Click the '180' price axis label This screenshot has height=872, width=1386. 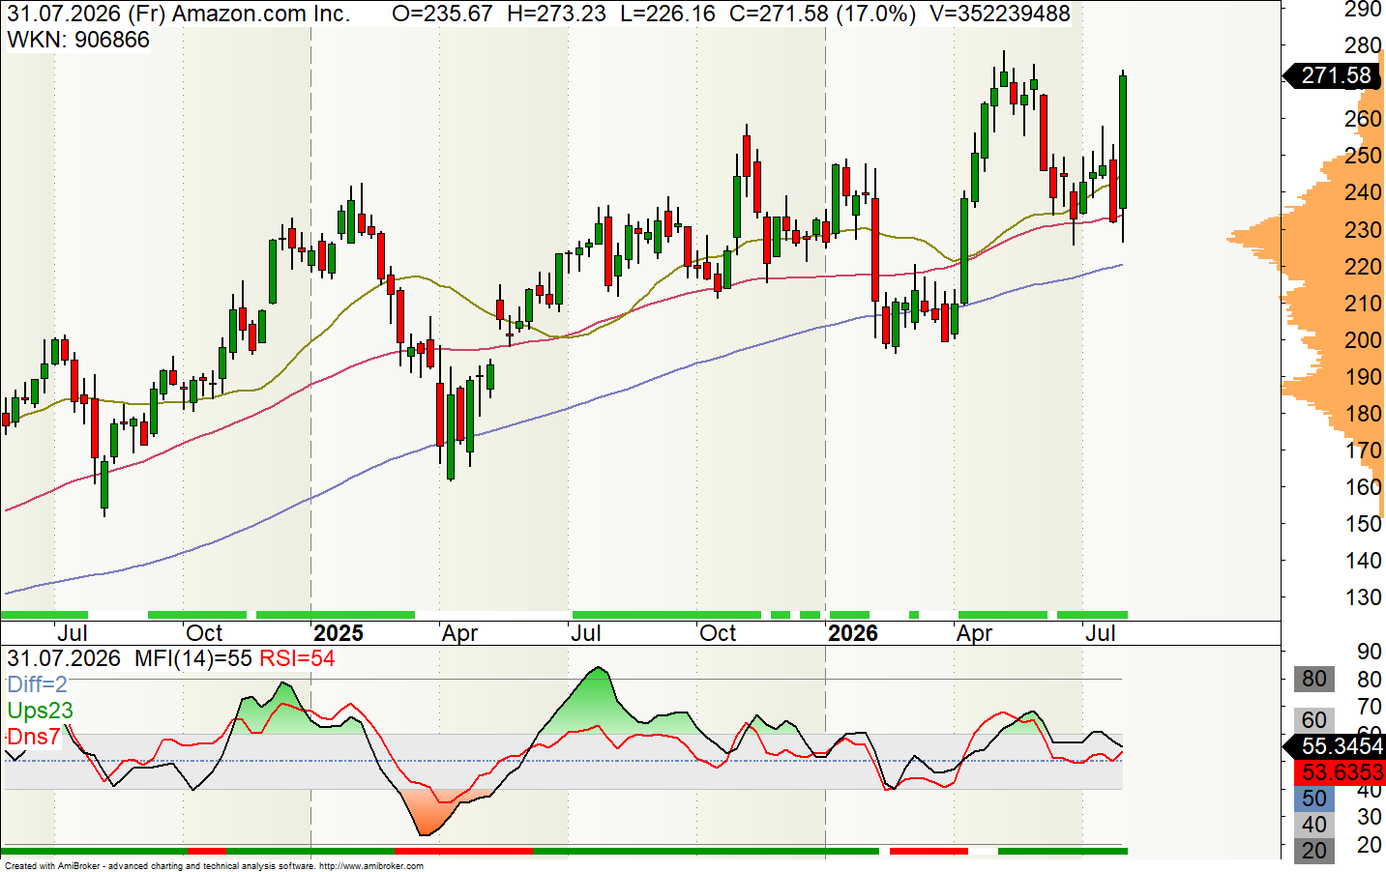(x=1363, y=413)
